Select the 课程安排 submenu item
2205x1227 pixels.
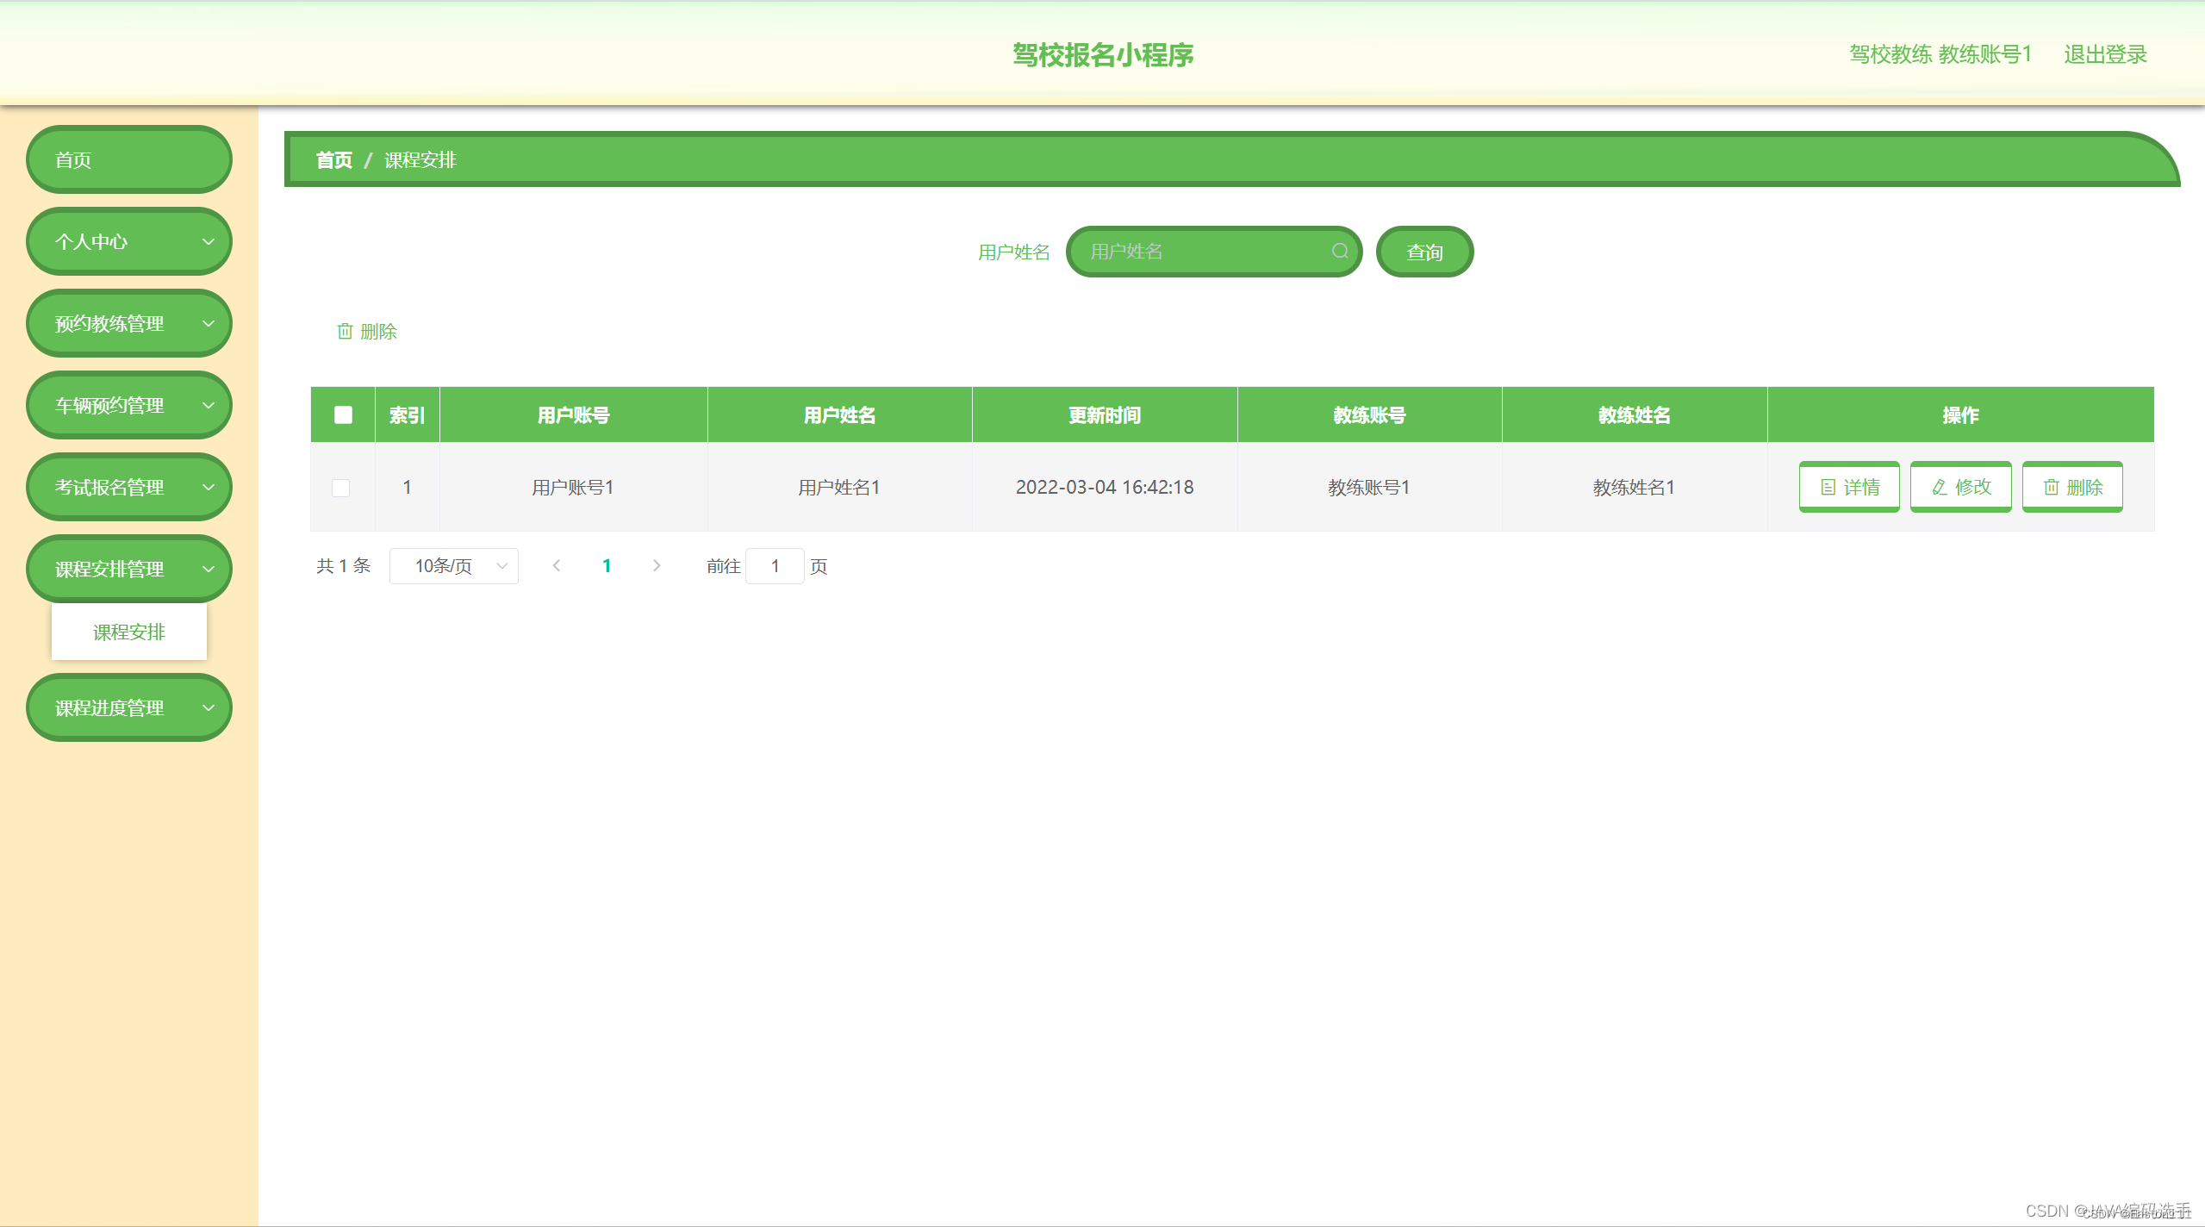pos(129,632)
